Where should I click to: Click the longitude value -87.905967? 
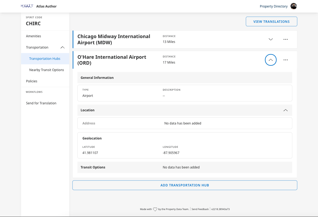click(171, 153)
